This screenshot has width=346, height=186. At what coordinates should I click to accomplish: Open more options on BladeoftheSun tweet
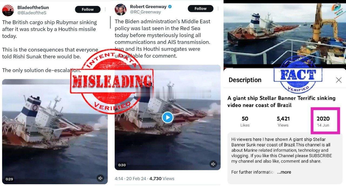105,9
